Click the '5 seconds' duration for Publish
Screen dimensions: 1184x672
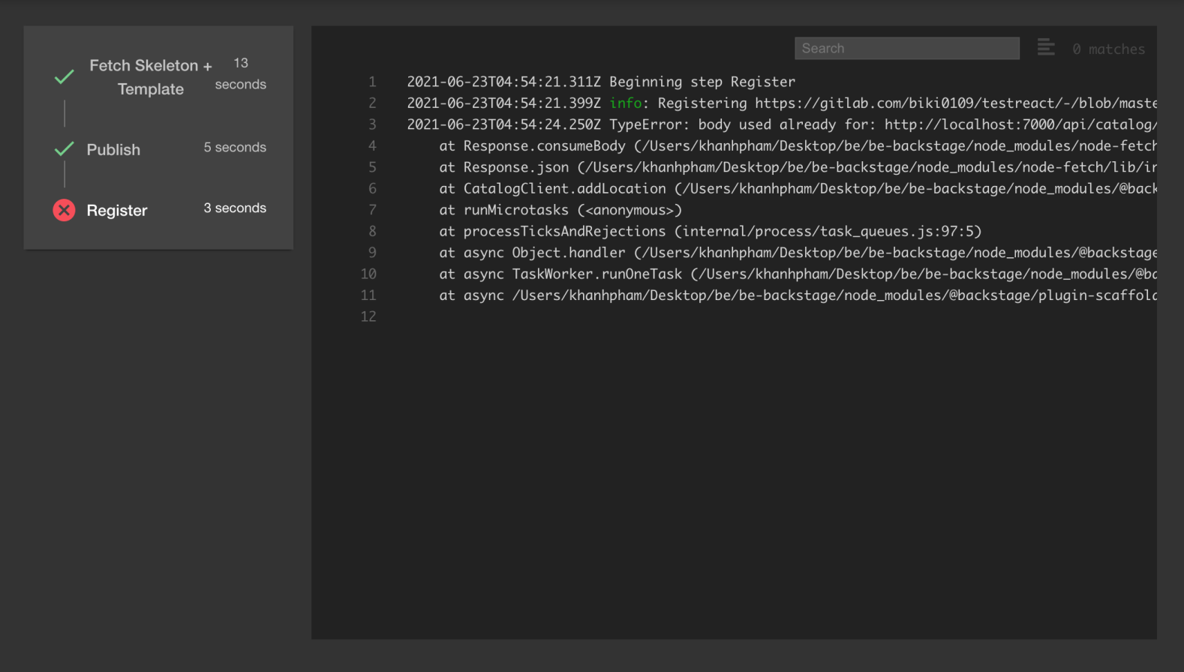coord(235,147)
